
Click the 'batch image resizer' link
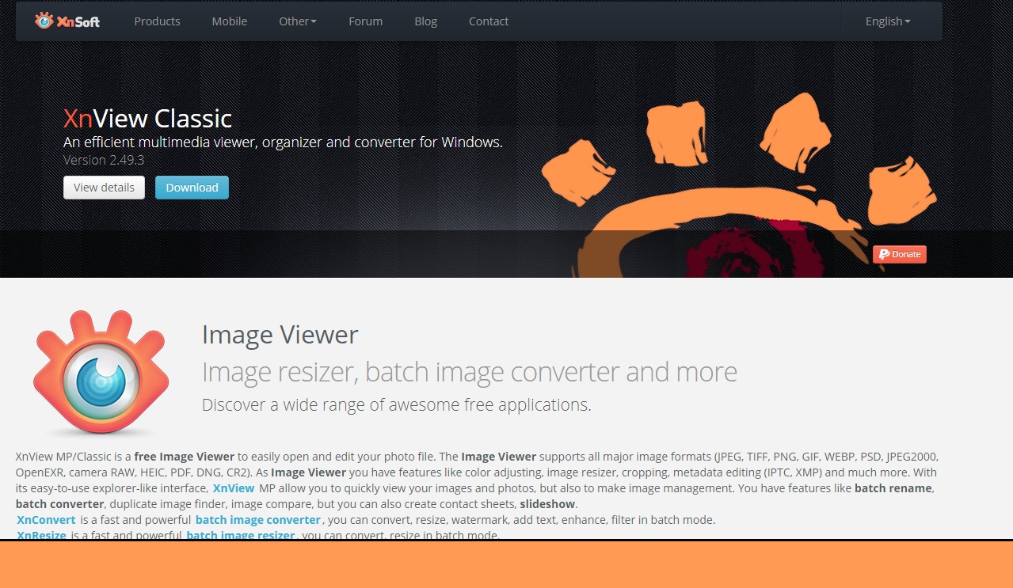pos(241,535)
